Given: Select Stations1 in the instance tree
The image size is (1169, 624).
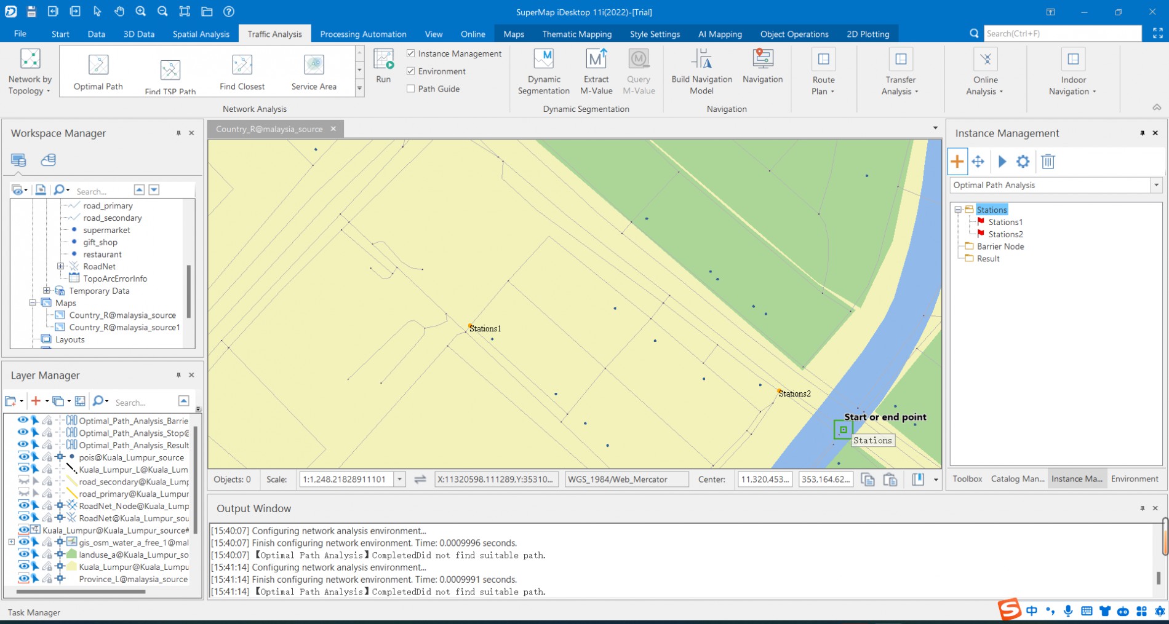Looking at the screenshot, I should coord(1005,222).
